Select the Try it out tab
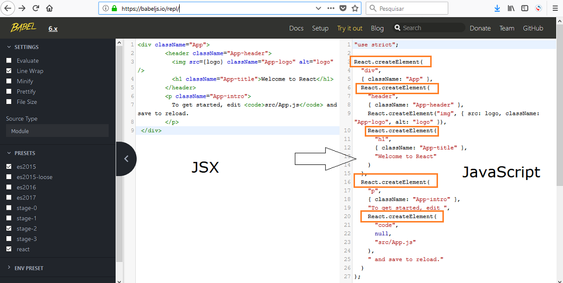 [350, 28]
